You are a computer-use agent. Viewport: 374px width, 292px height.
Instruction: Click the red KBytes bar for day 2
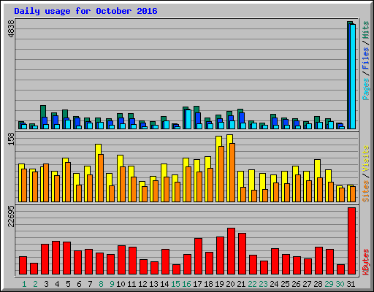(x=34, y=269)
